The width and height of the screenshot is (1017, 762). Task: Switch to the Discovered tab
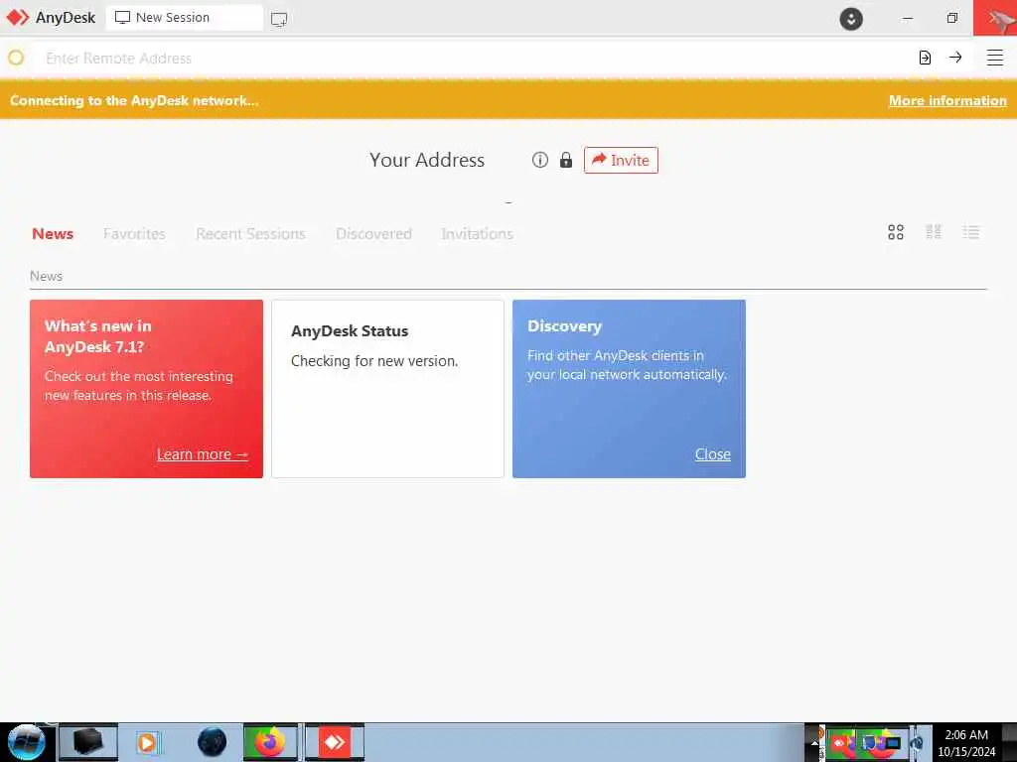click(373, 233)
